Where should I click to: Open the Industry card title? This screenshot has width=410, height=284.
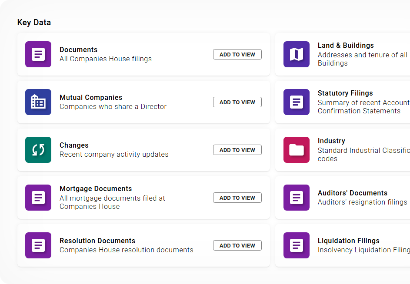331,141
